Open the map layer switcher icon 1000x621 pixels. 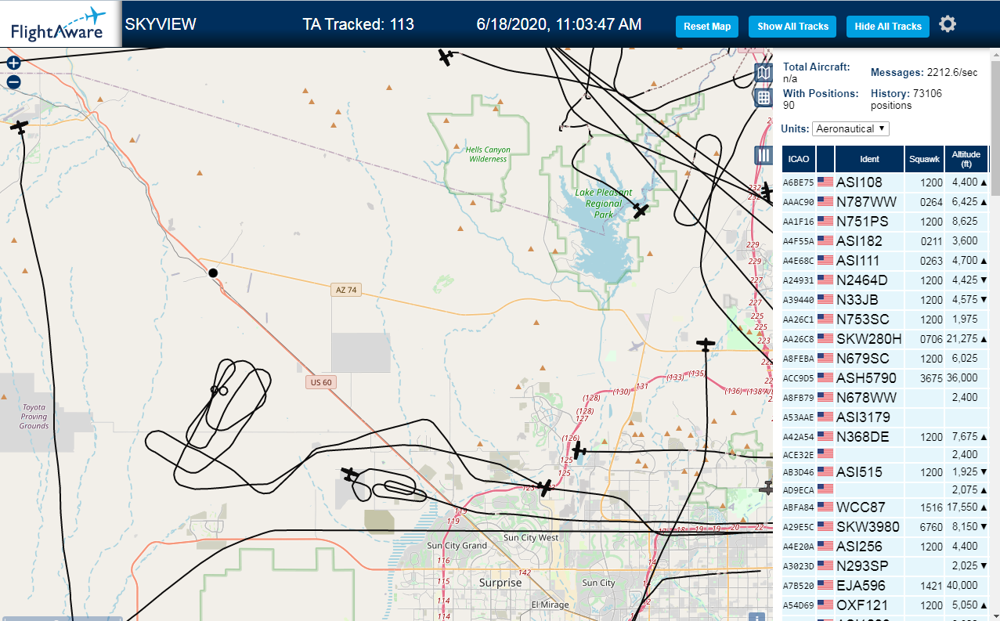point(764,74)
